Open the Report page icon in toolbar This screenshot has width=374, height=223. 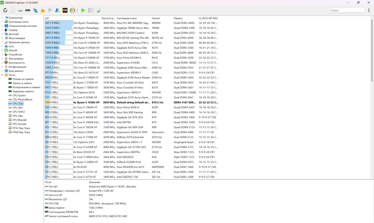pyautogui.click(x=13, y=10)
